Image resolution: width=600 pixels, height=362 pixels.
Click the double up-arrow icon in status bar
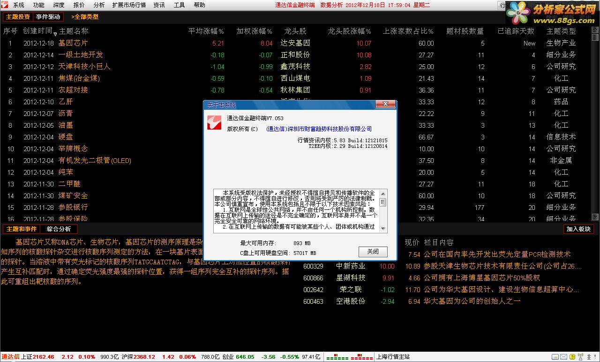589,357
